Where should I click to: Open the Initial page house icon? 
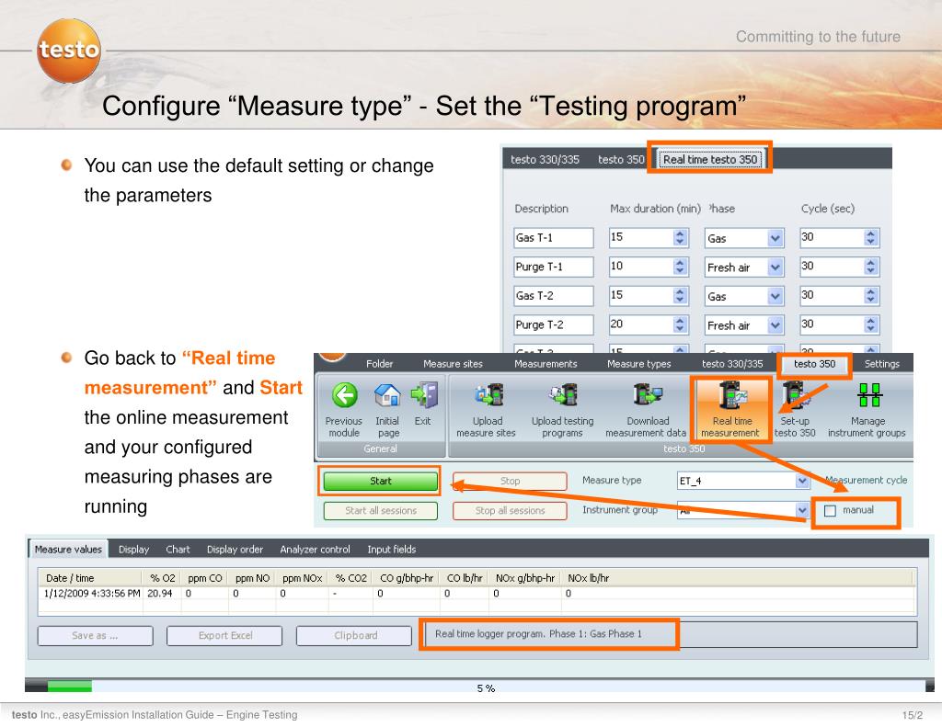(x=387, y=395)
